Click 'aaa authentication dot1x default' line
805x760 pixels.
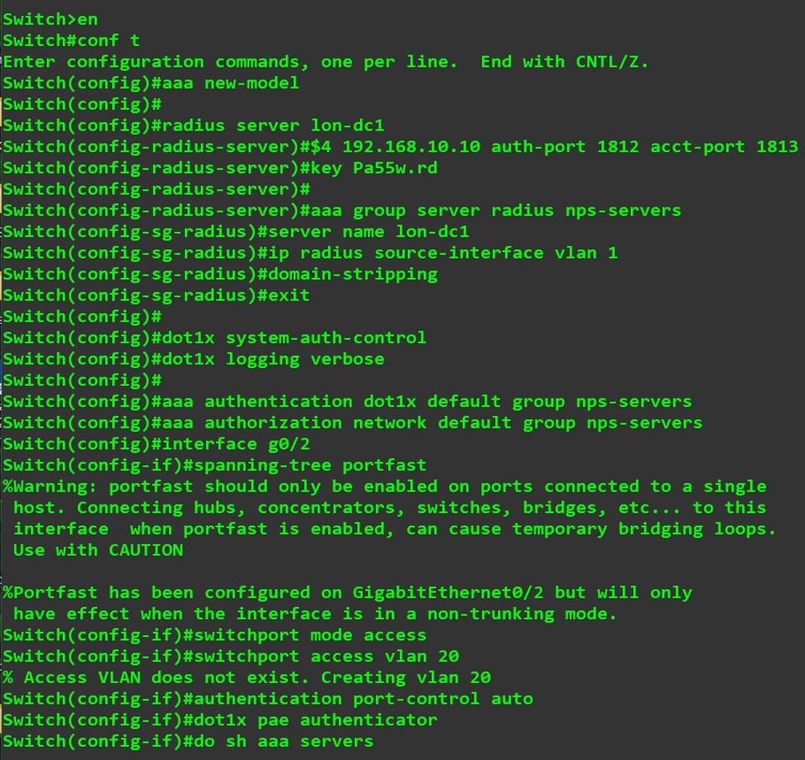click(x=347, y=402)
